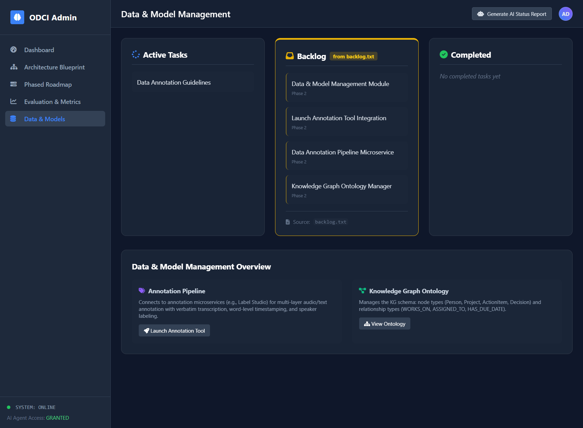Click the Knowledge Graph Ontology node icon

pyautogui.click(x=362, y=291)
